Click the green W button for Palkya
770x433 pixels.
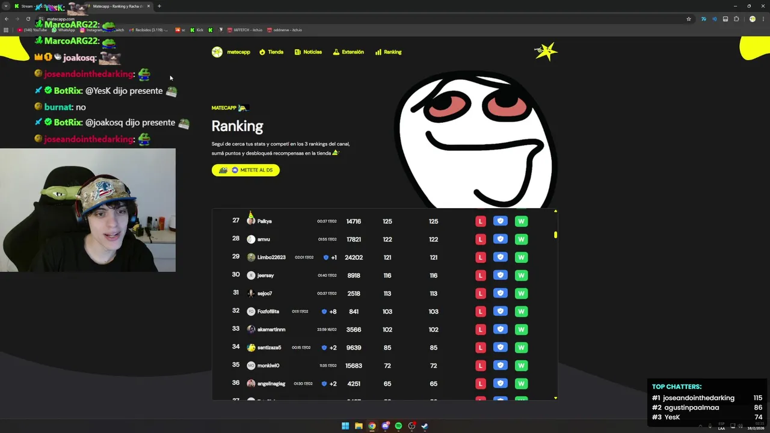[521, 221]
